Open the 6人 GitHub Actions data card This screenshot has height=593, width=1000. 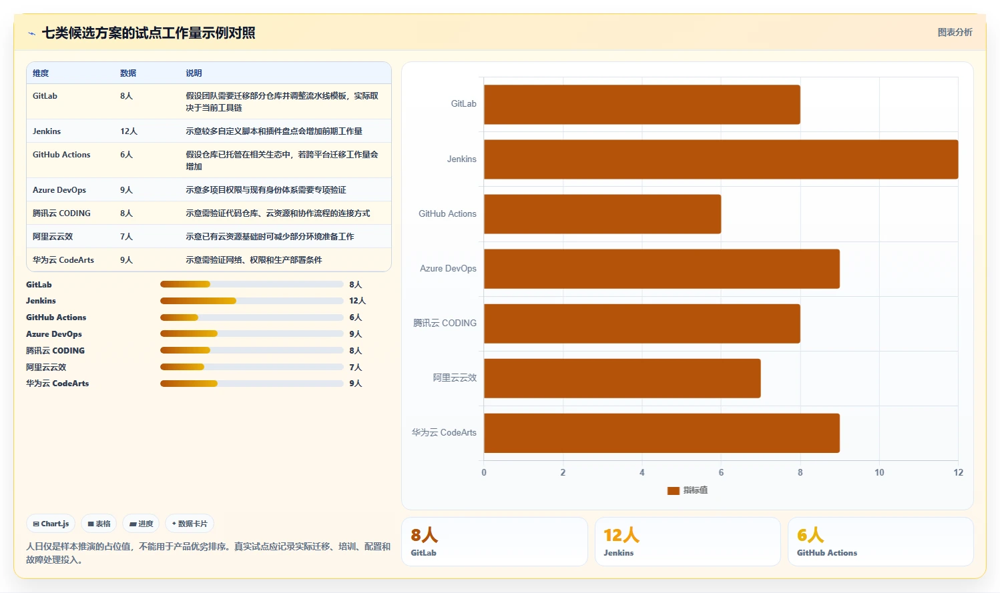(x=881, y=542)
